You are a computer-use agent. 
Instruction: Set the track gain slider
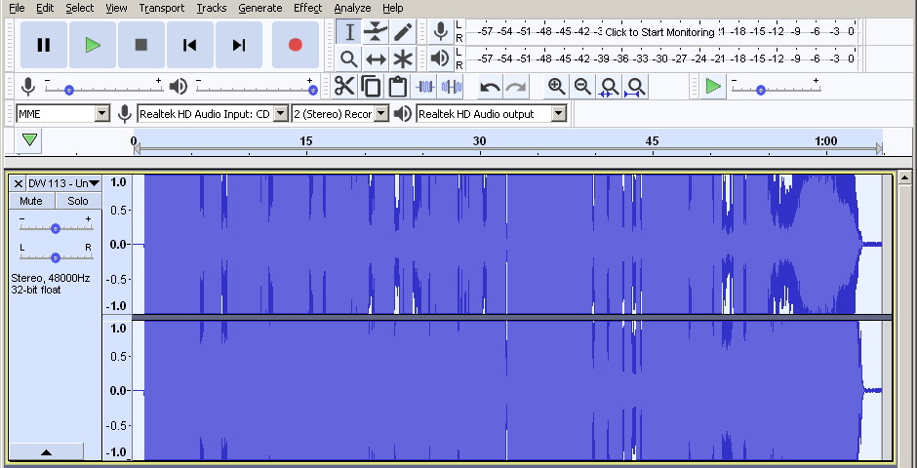55,227
